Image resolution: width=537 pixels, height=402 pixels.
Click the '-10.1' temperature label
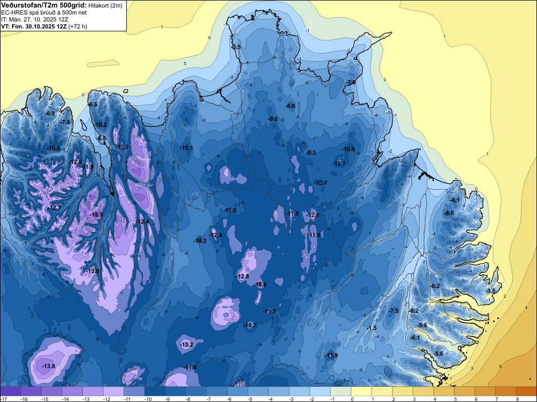coord(186,148)
